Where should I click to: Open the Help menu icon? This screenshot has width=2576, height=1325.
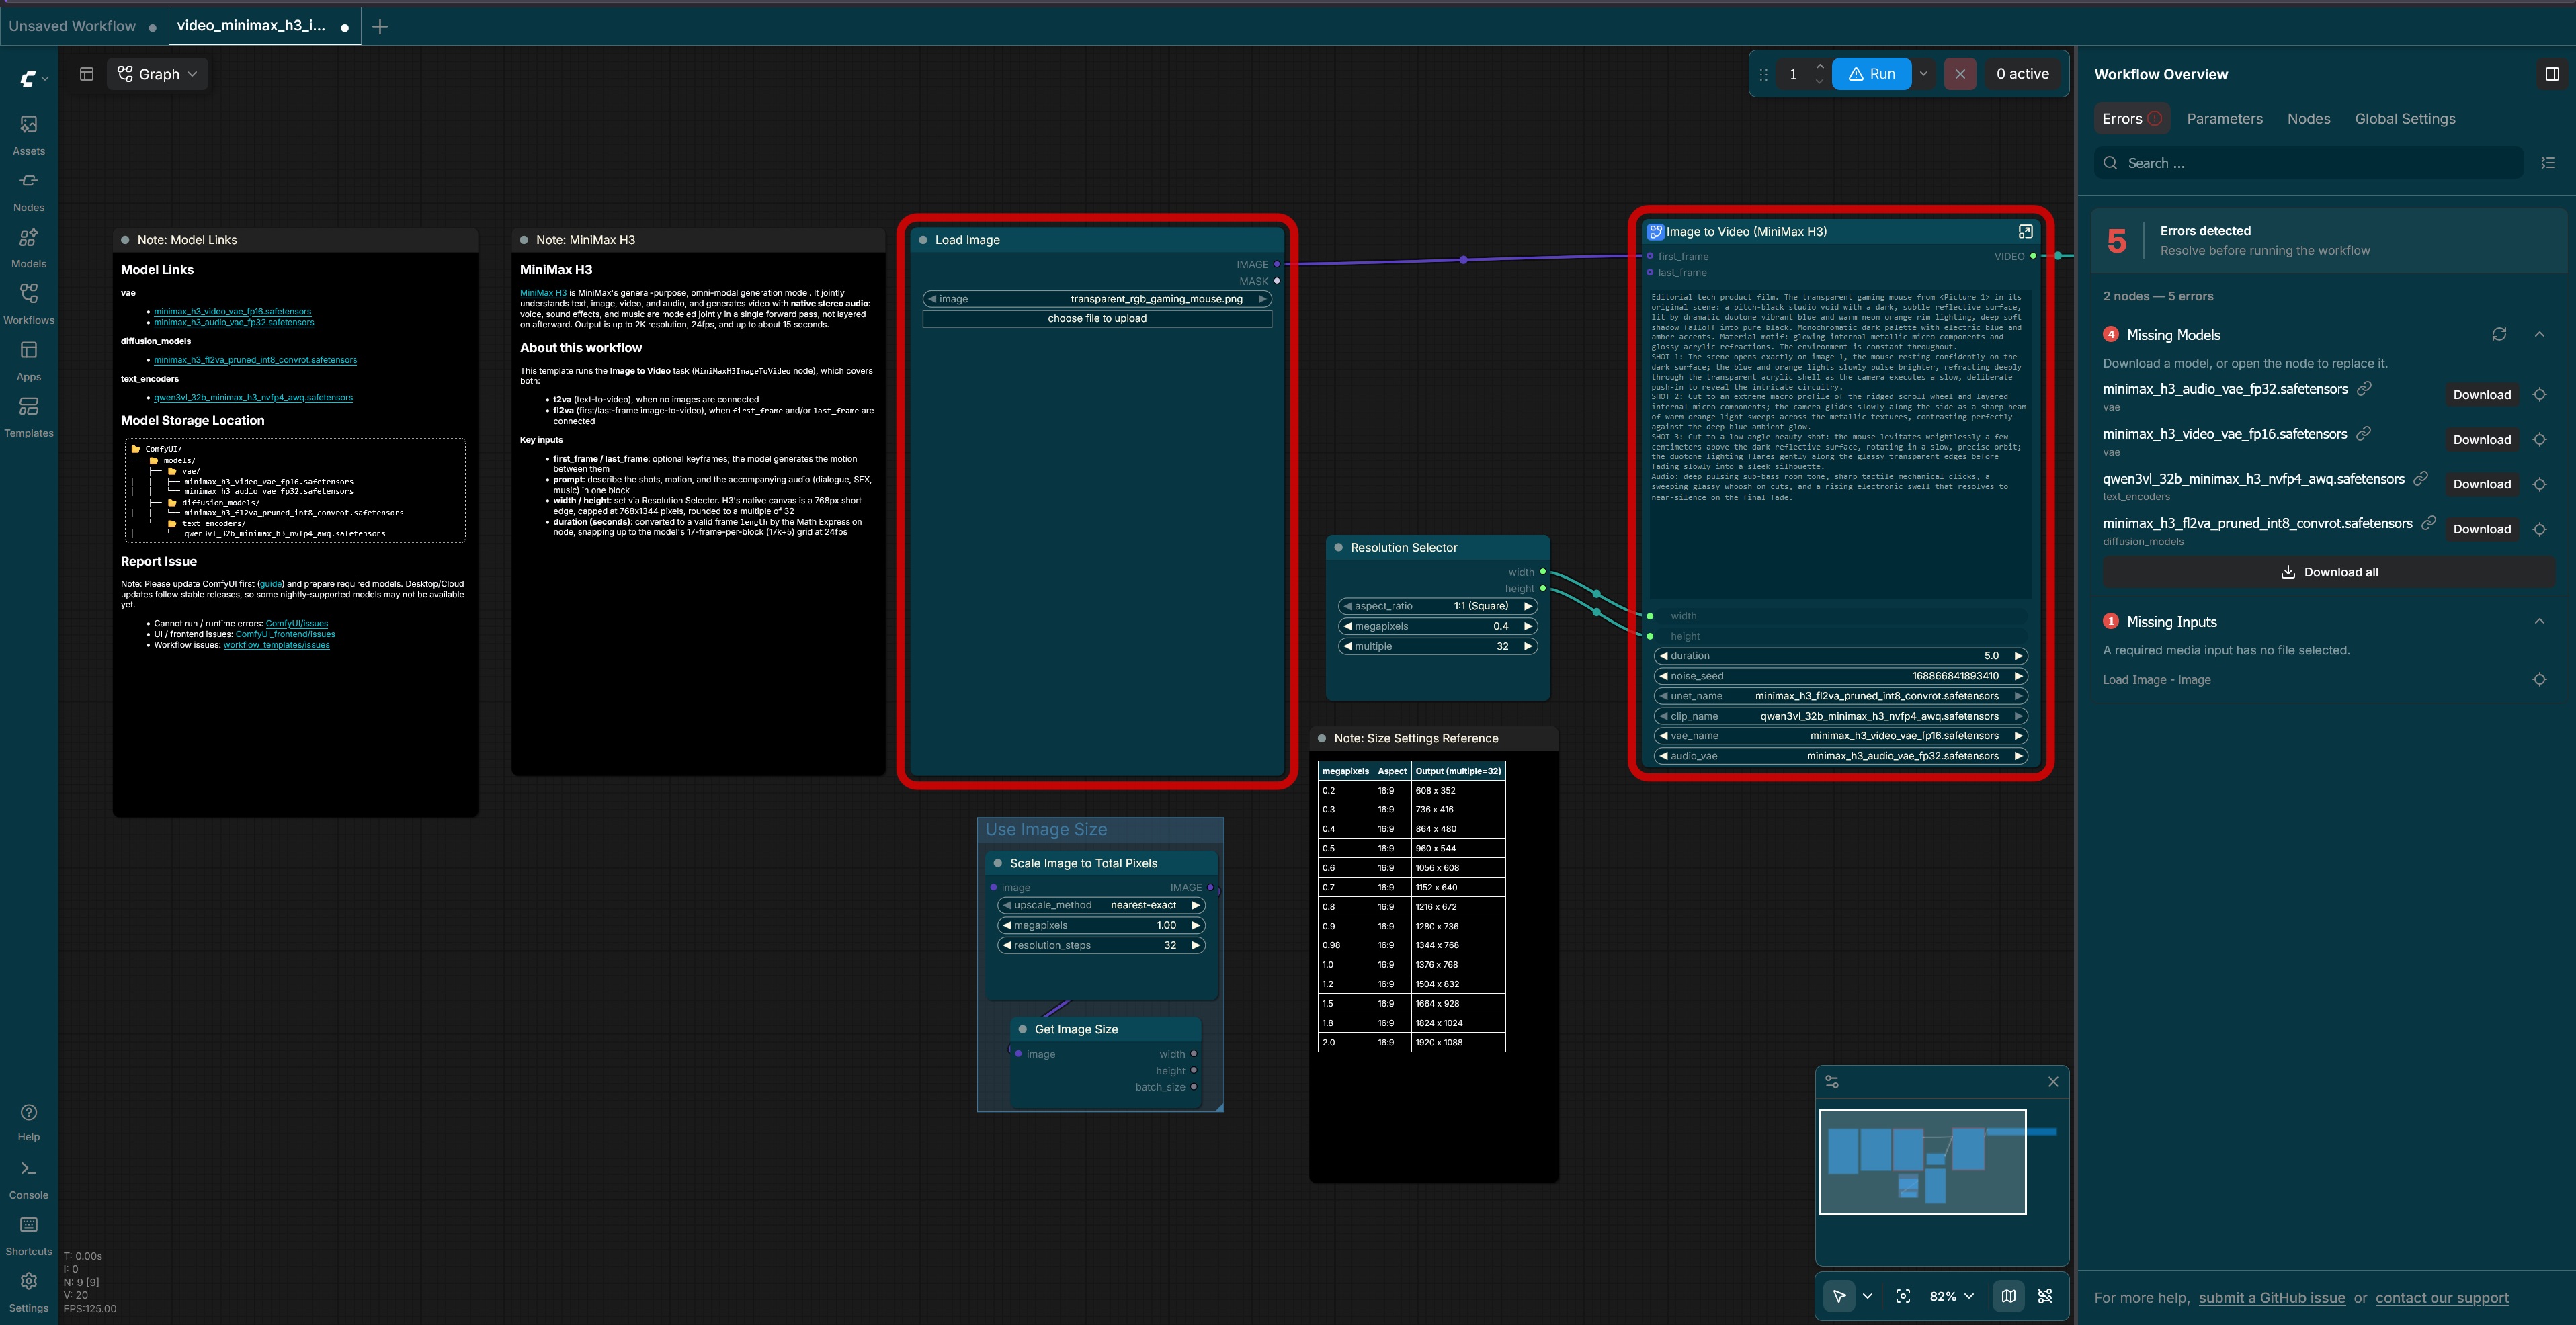click(29, 1121)
